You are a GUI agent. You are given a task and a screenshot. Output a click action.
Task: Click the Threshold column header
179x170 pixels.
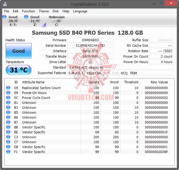[130, 82]
